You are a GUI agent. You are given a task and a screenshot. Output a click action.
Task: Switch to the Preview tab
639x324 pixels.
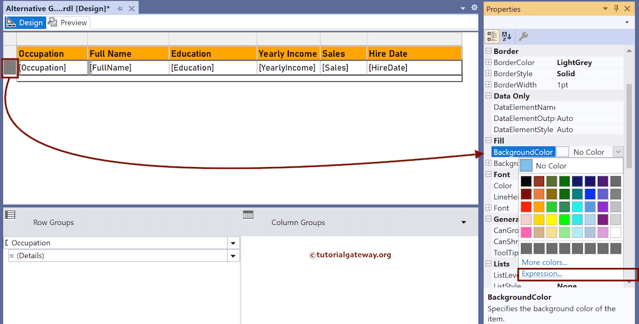tap(68, 22)
